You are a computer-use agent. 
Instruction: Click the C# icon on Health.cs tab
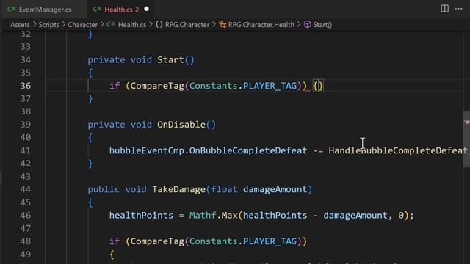[x=97, y=9]
